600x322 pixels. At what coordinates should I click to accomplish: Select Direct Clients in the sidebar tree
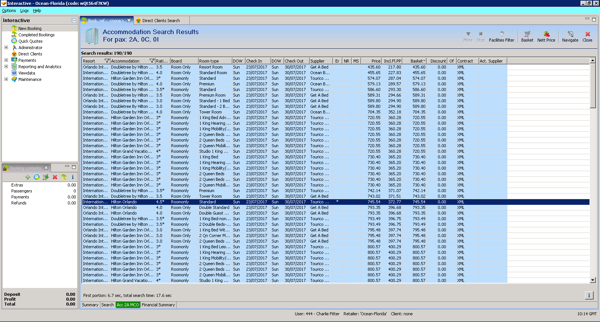coord(30,54)
